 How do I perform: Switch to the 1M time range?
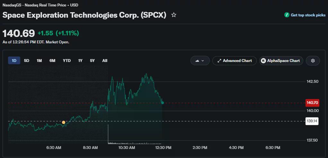39,61
